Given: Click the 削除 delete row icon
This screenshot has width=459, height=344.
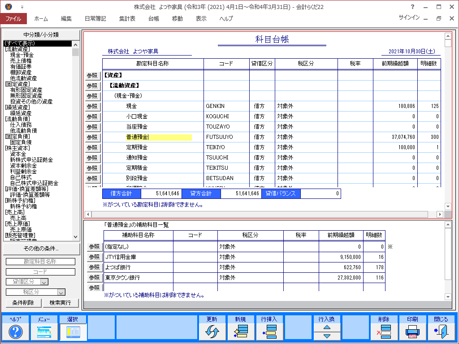Looking at the screenshot, I should [x=384, y=332].
